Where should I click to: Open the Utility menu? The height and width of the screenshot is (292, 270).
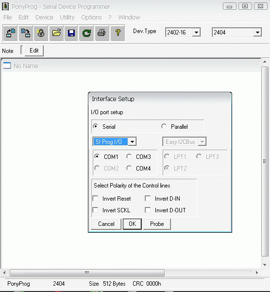point(67,17)
